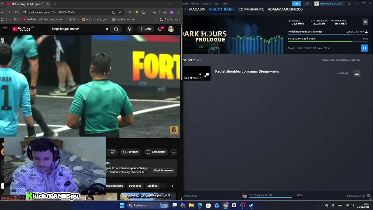Image resolution: width=373 pixels, height=210 pixels.
Task: Open the Maps bookmark
Action: [x=74, y=20]
